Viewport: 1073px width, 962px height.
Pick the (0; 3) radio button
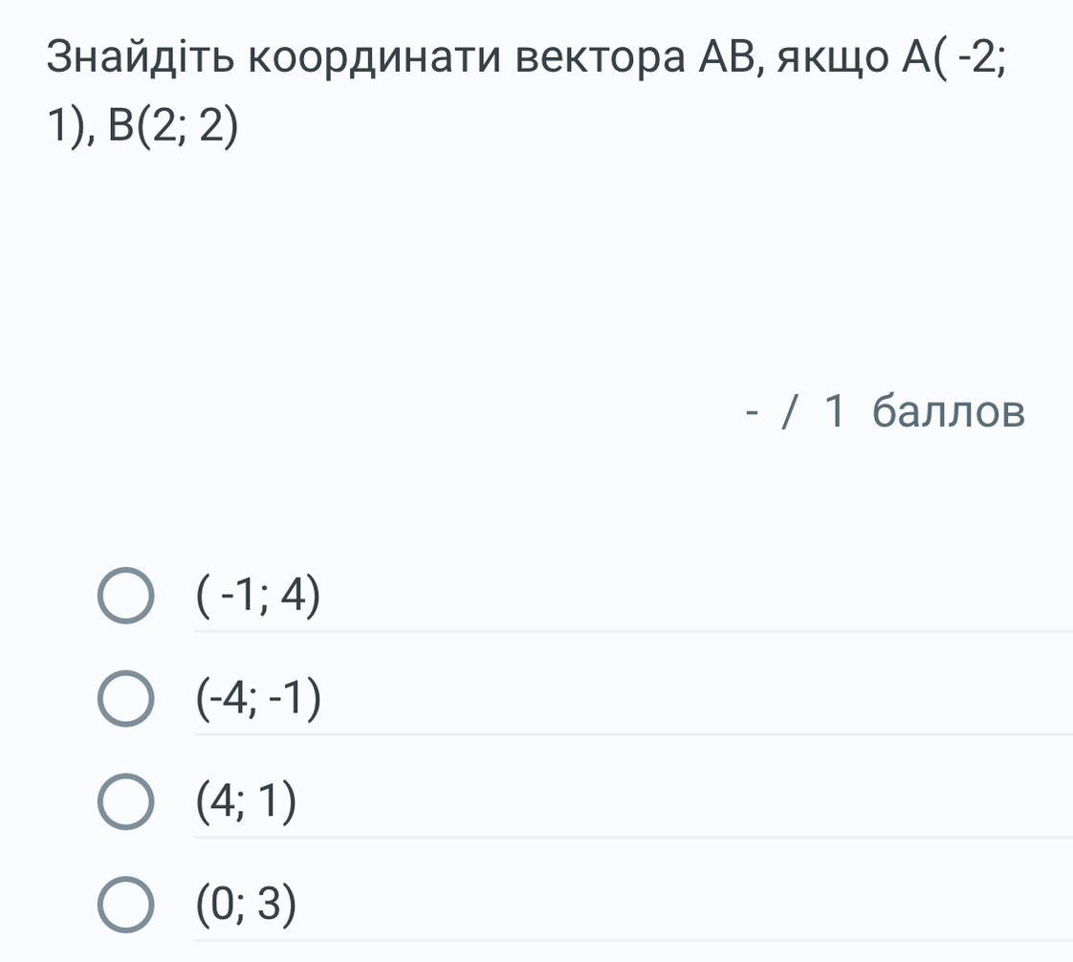124,905
